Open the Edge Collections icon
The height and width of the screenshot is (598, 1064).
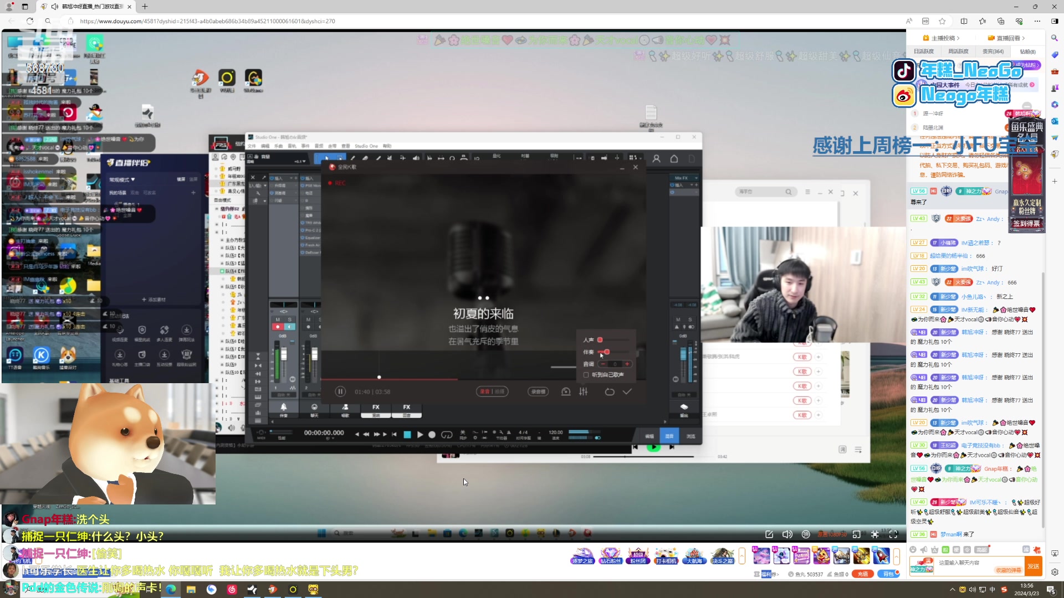point(1001,21)
